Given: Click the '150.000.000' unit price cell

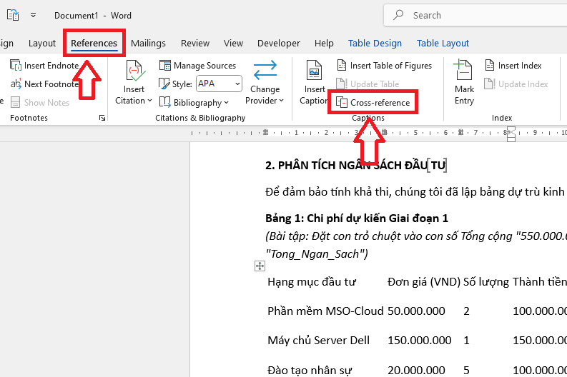Looking at the screenshot, I should (x=420, y=340).
